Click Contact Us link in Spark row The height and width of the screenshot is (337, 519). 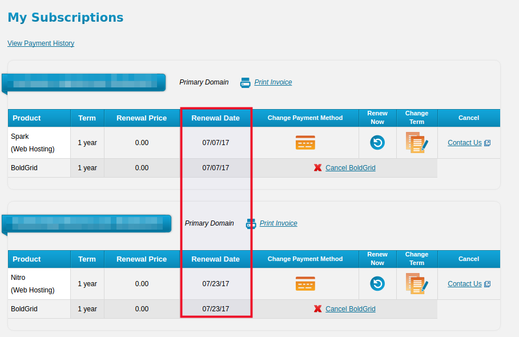pyautogui.click(x=465, y=143)
